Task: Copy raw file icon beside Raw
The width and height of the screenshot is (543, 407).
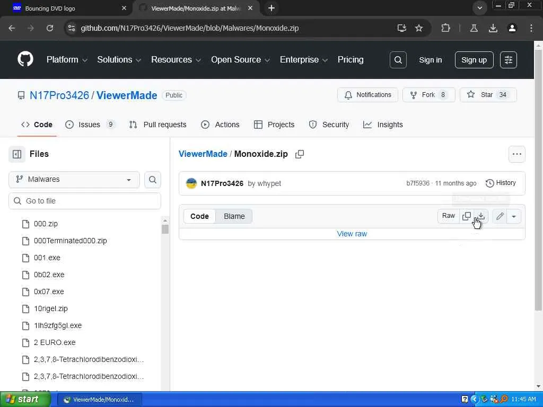Action: click(x=467, y=216)
